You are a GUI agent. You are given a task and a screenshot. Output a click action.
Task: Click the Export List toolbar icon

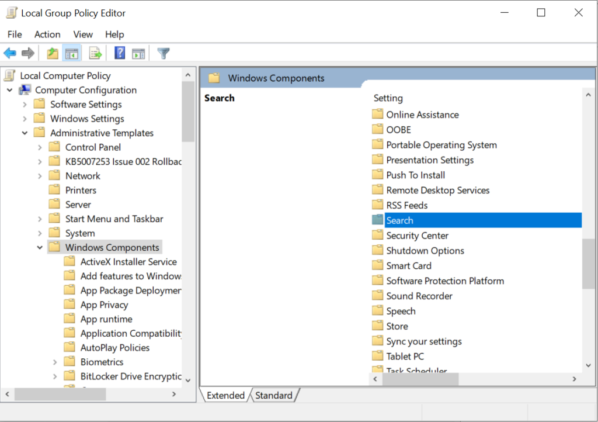(95, 54)
